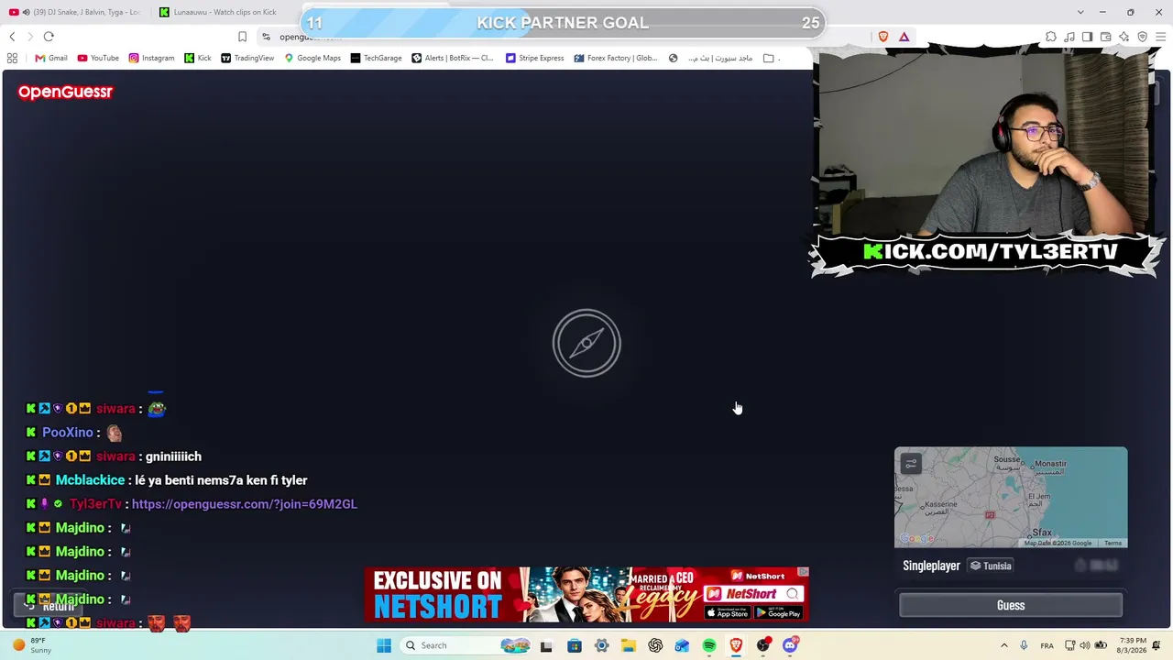Open the browser hamburger menu
This screenshot has width=1173, height=660.
point(1161,37)
